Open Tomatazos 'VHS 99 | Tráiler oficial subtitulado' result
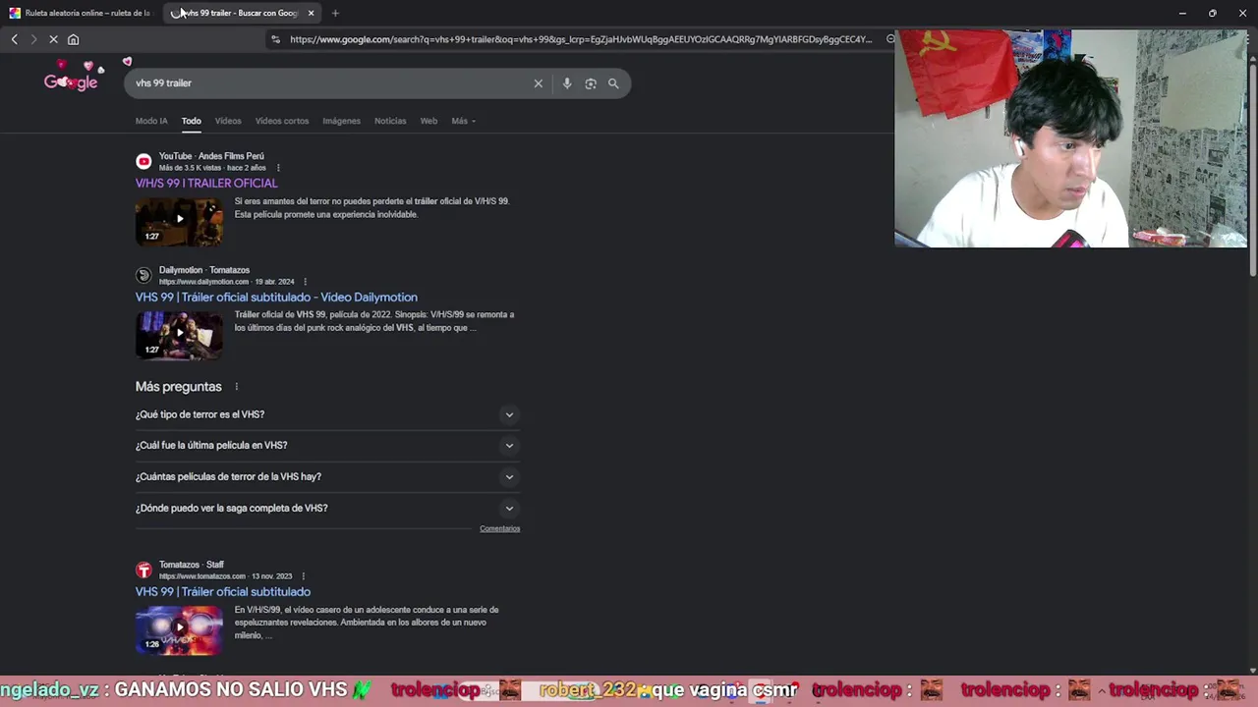Viewport: 1258px width, 707px height. click(x=223, y=591)
